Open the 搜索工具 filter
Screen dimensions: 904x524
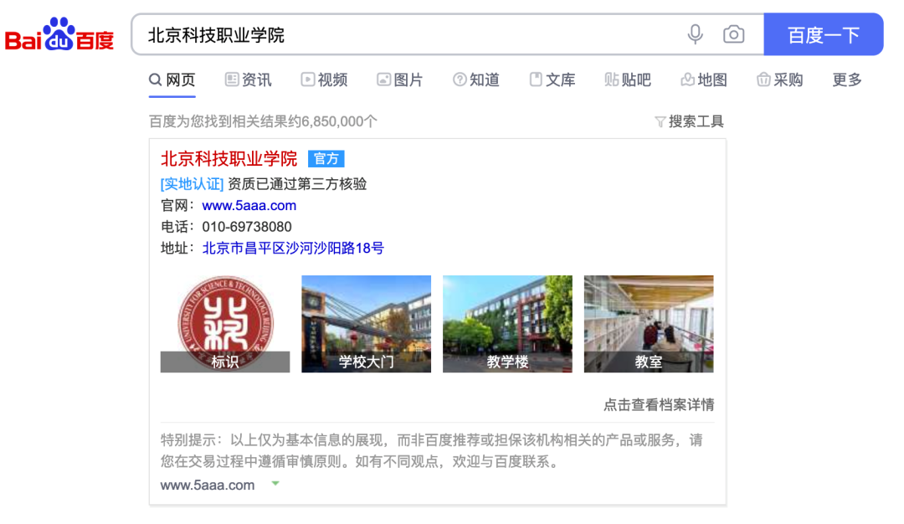click(690, 121)
